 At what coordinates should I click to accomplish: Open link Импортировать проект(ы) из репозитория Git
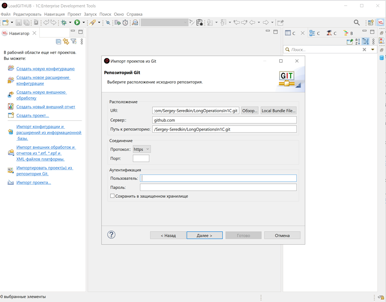(x=44, y=170)
